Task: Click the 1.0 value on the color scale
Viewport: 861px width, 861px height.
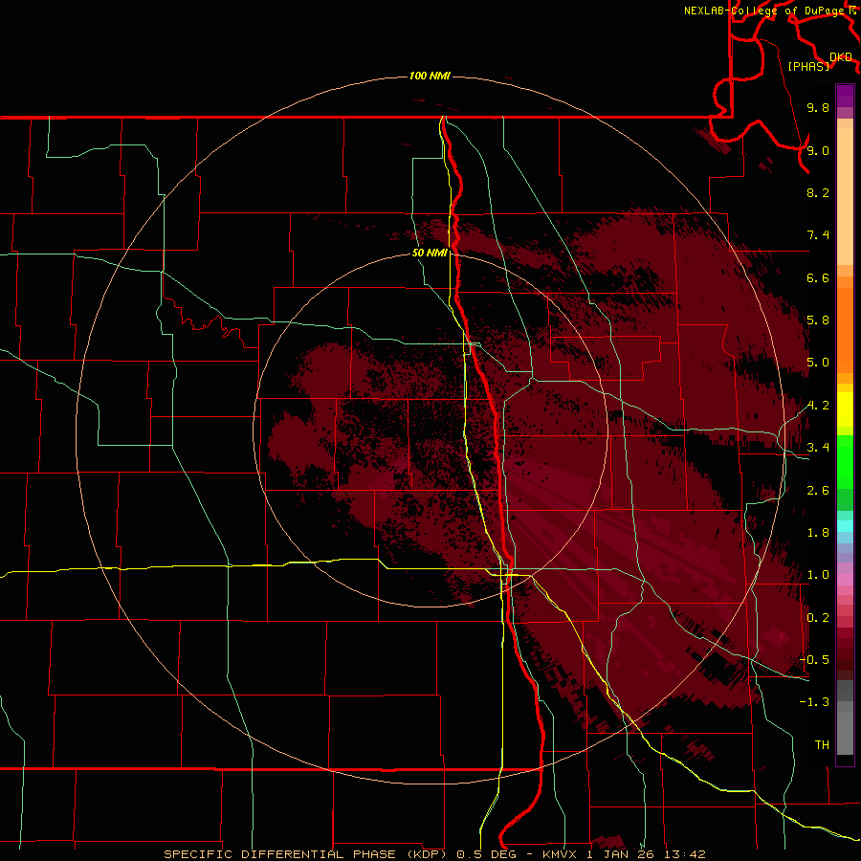Action: 818,575
